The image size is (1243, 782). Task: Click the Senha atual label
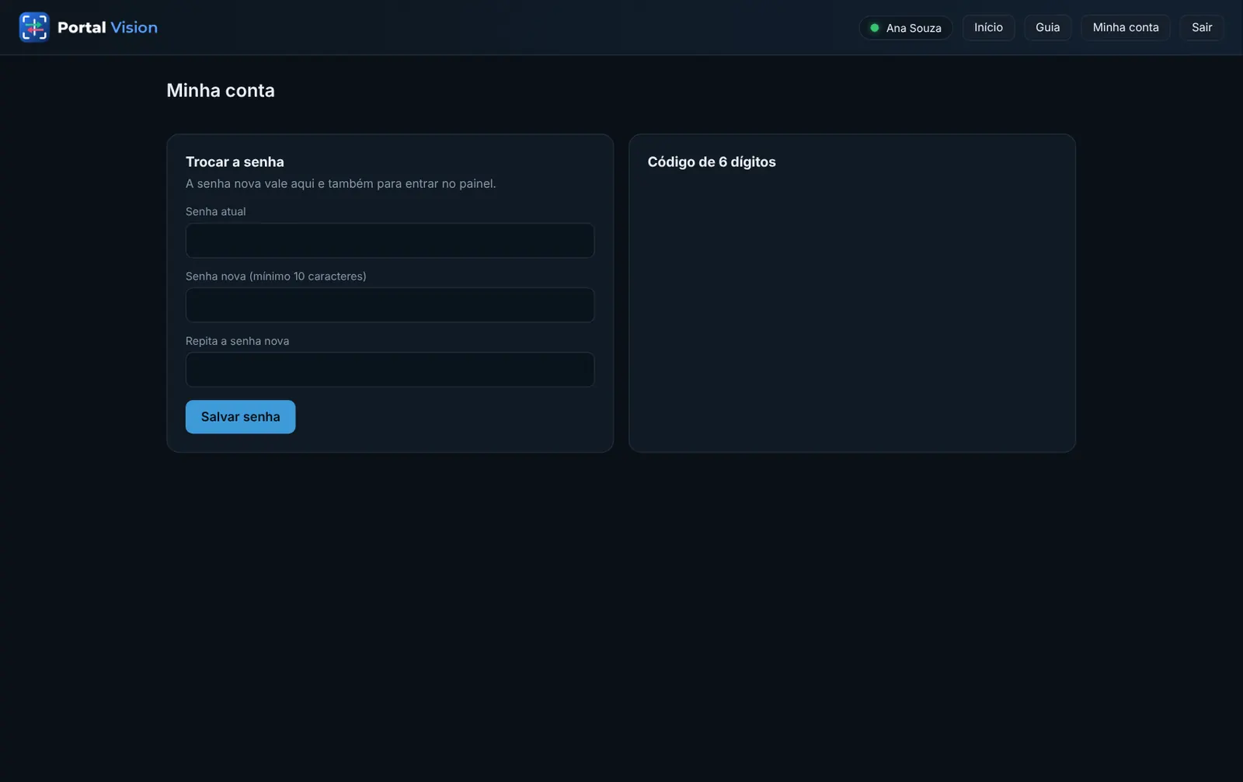215,211
